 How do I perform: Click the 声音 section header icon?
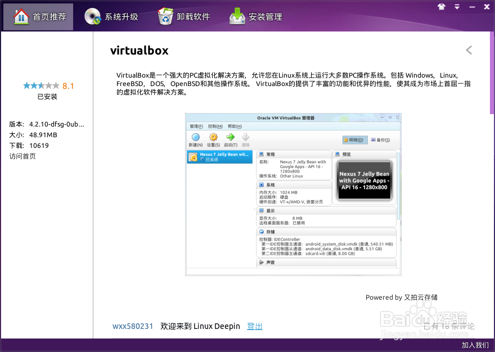pyautogui.click(x=262, y=263)
